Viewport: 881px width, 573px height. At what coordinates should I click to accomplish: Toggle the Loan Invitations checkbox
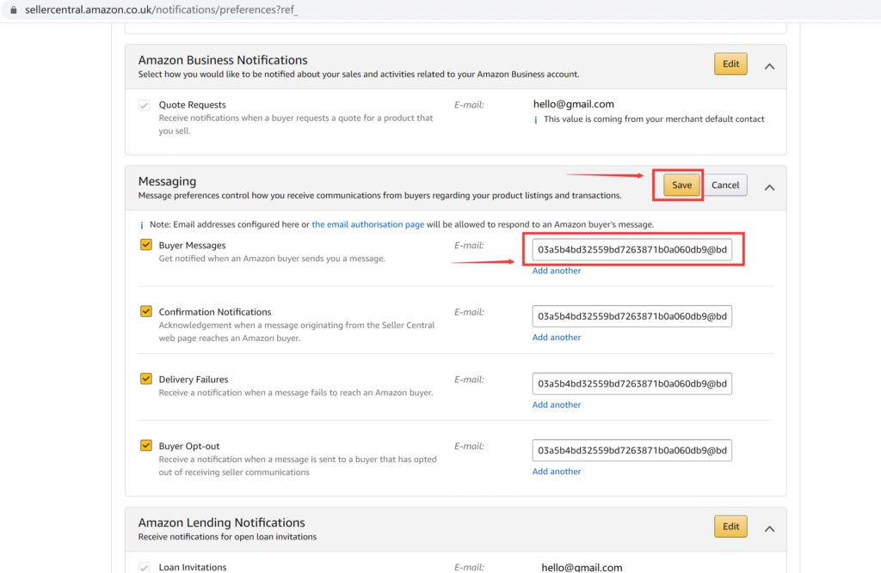pos(145,567)
